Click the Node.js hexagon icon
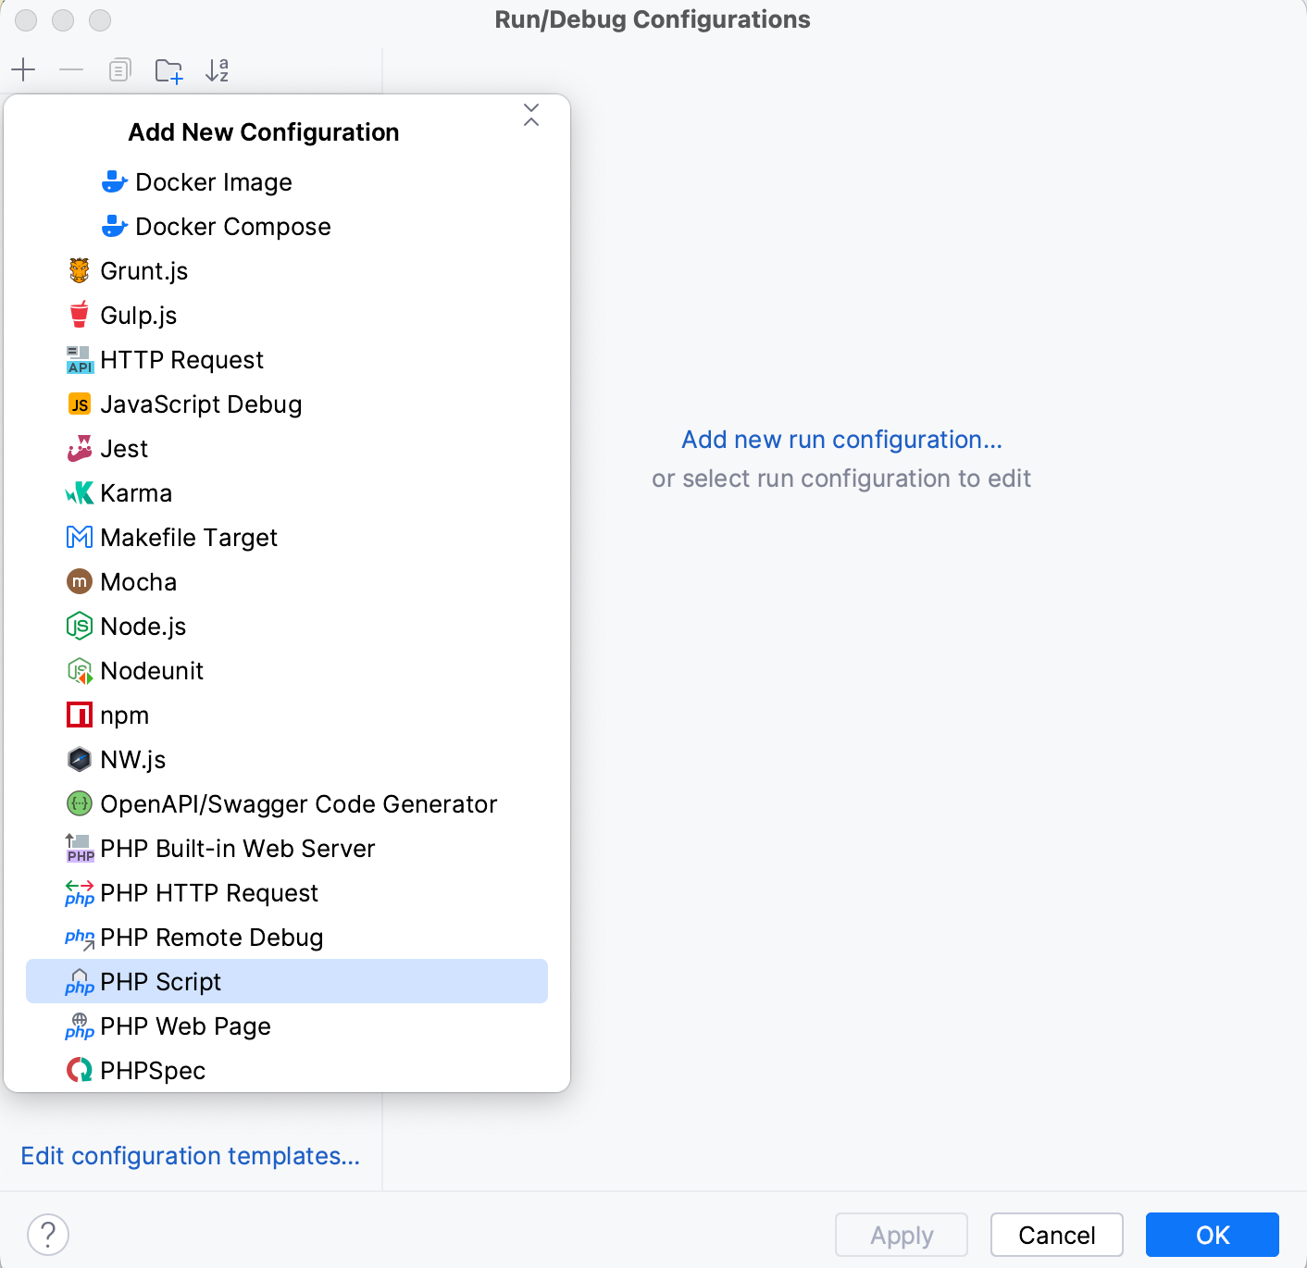1307x1268 pixels. 80,626
